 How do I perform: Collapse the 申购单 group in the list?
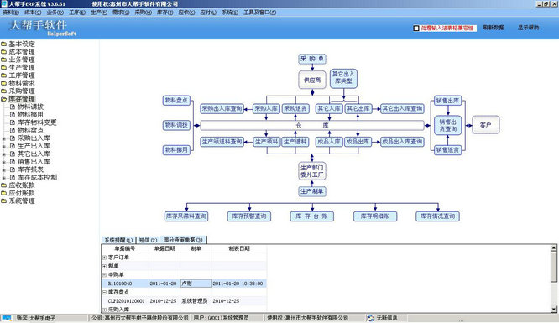104,275
